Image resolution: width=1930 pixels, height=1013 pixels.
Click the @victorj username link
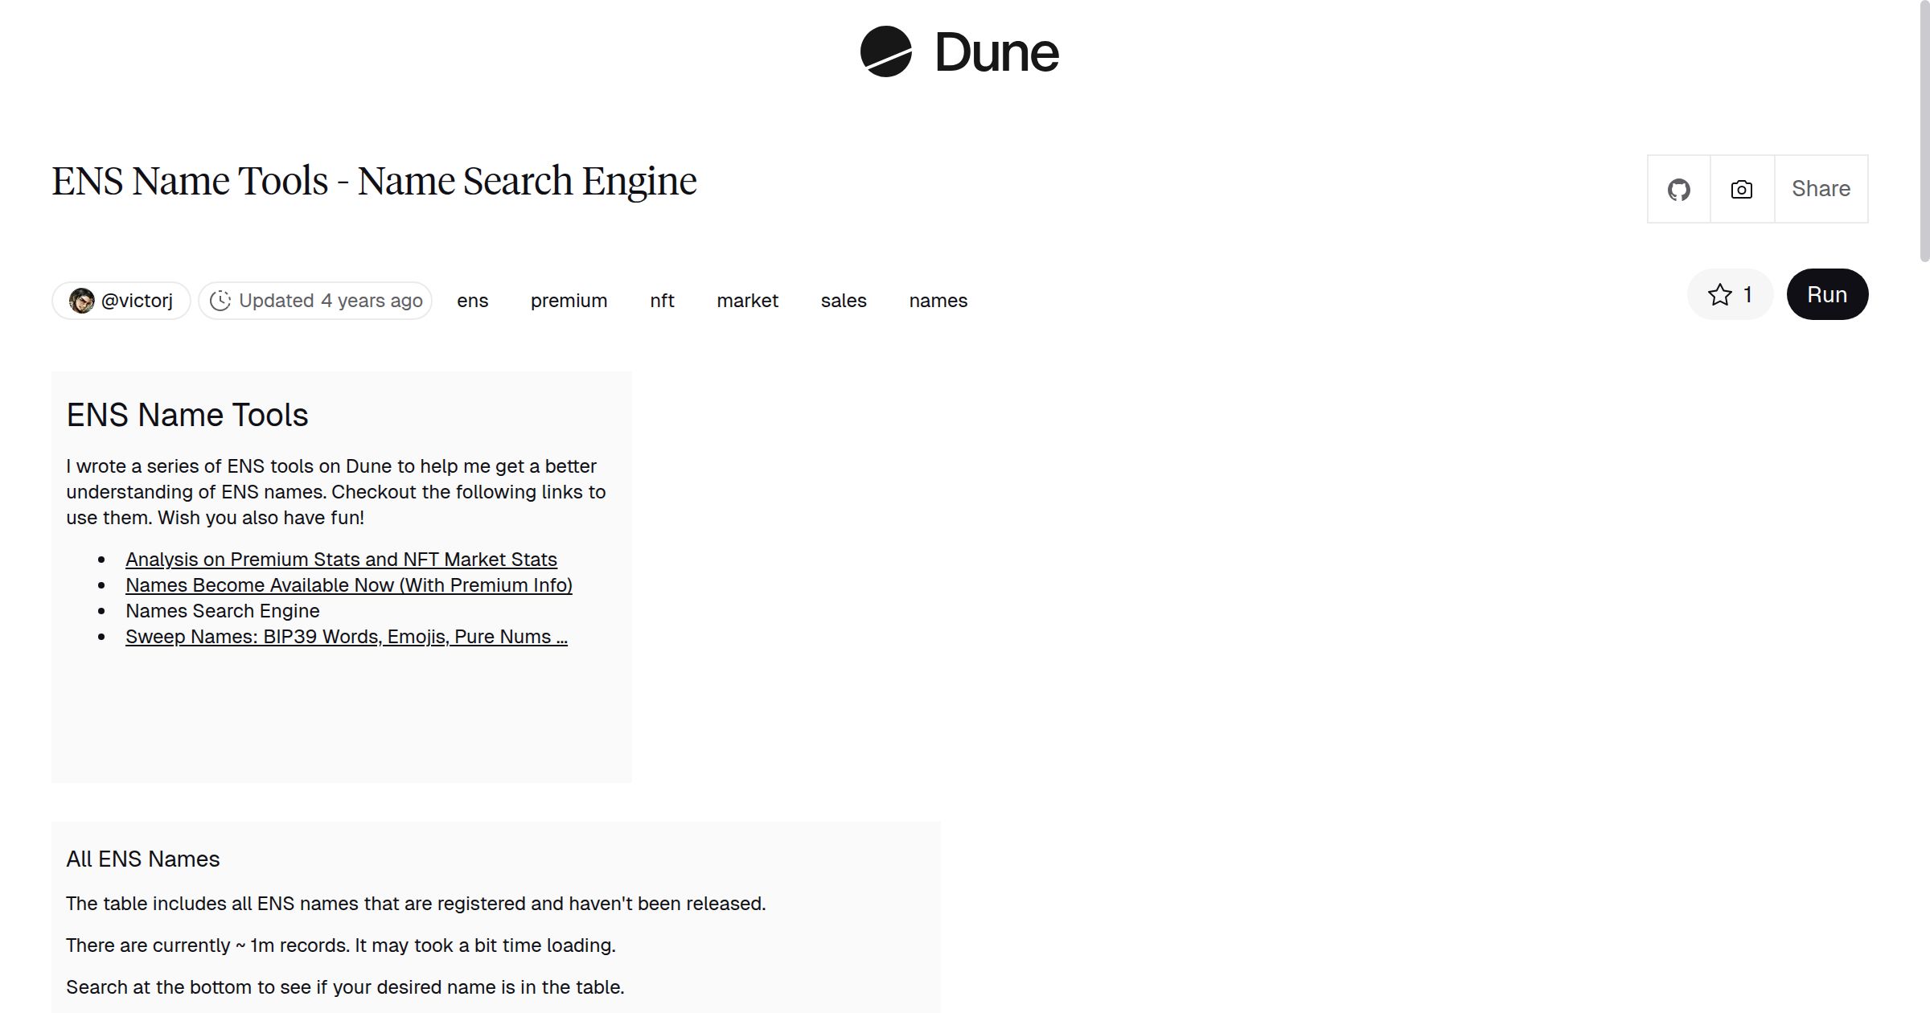coord(138,300)
